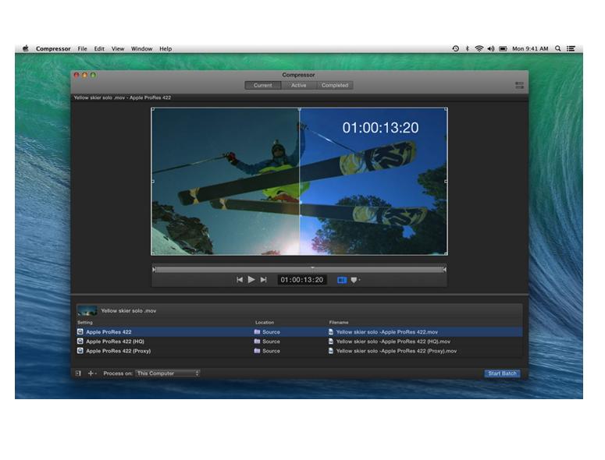Open the marker pop-up menu
The image size is (605, 460).
click(x=355, y=280)
